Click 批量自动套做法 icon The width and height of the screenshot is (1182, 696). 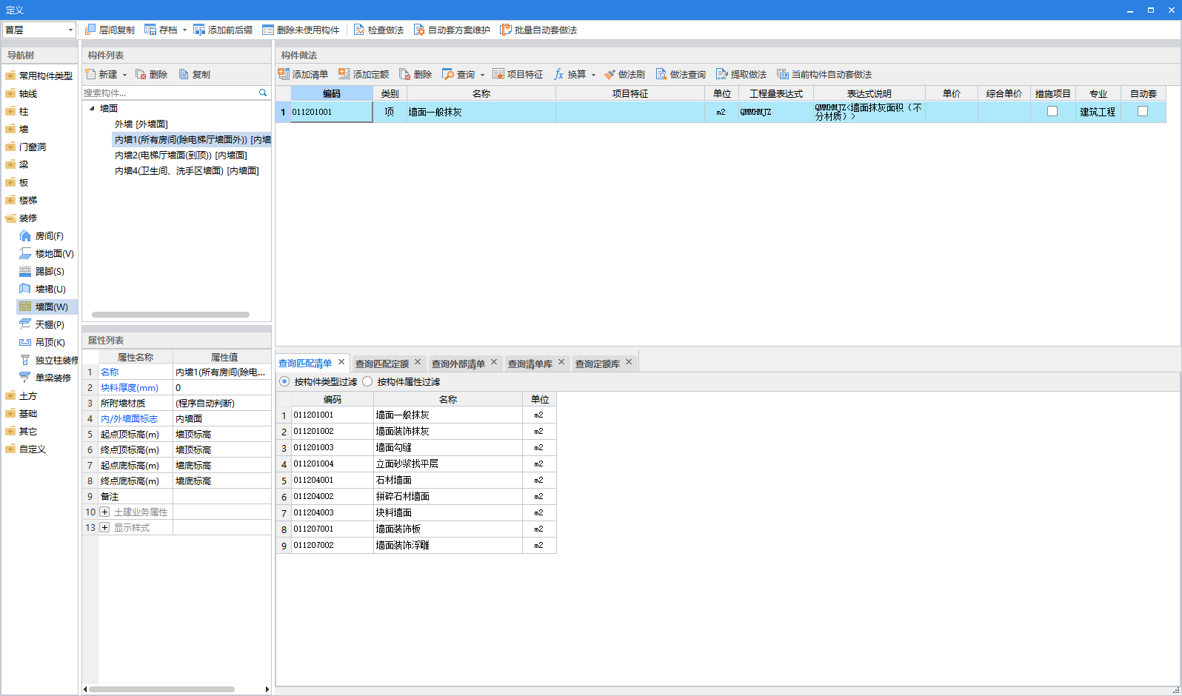506,30
